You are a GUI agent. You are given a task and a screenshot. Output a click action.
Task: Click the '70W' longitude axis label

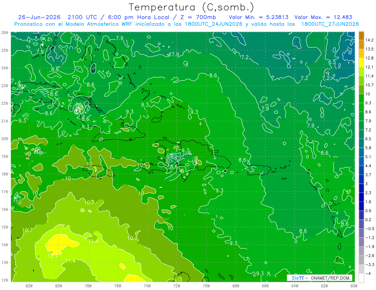coord(206,286)
